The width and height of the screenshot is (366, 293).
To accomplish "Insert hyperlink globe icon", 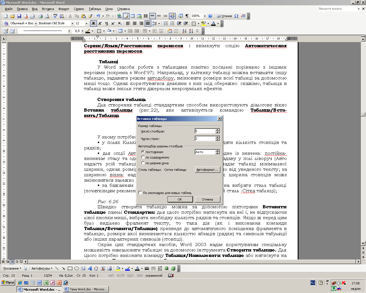I will [119, 16].
